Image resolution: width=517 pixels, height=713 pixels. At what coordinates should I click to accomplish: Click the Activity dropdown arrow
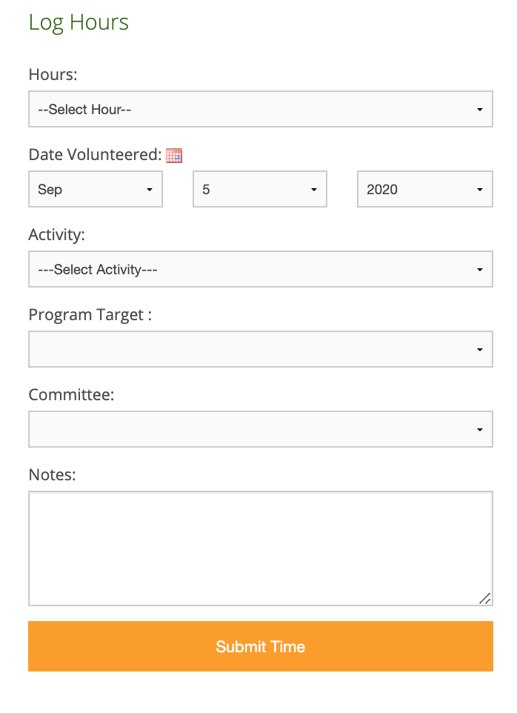[x=480, y=270]
